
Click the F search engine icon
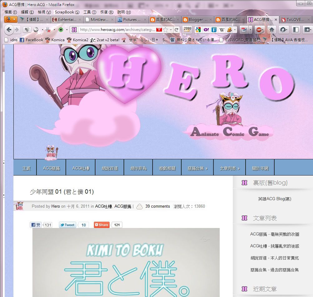click(214, 30)
